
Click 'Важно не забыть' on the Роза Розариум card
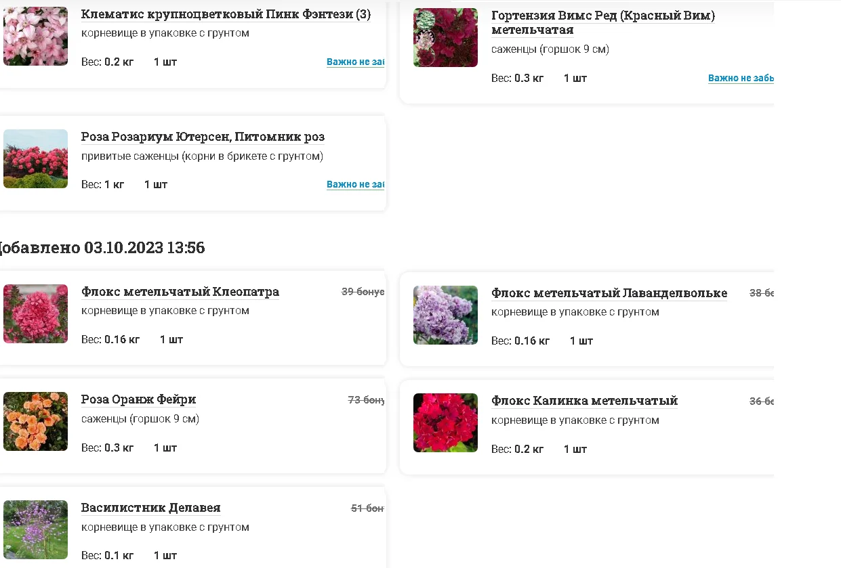(x=355, y=185)
